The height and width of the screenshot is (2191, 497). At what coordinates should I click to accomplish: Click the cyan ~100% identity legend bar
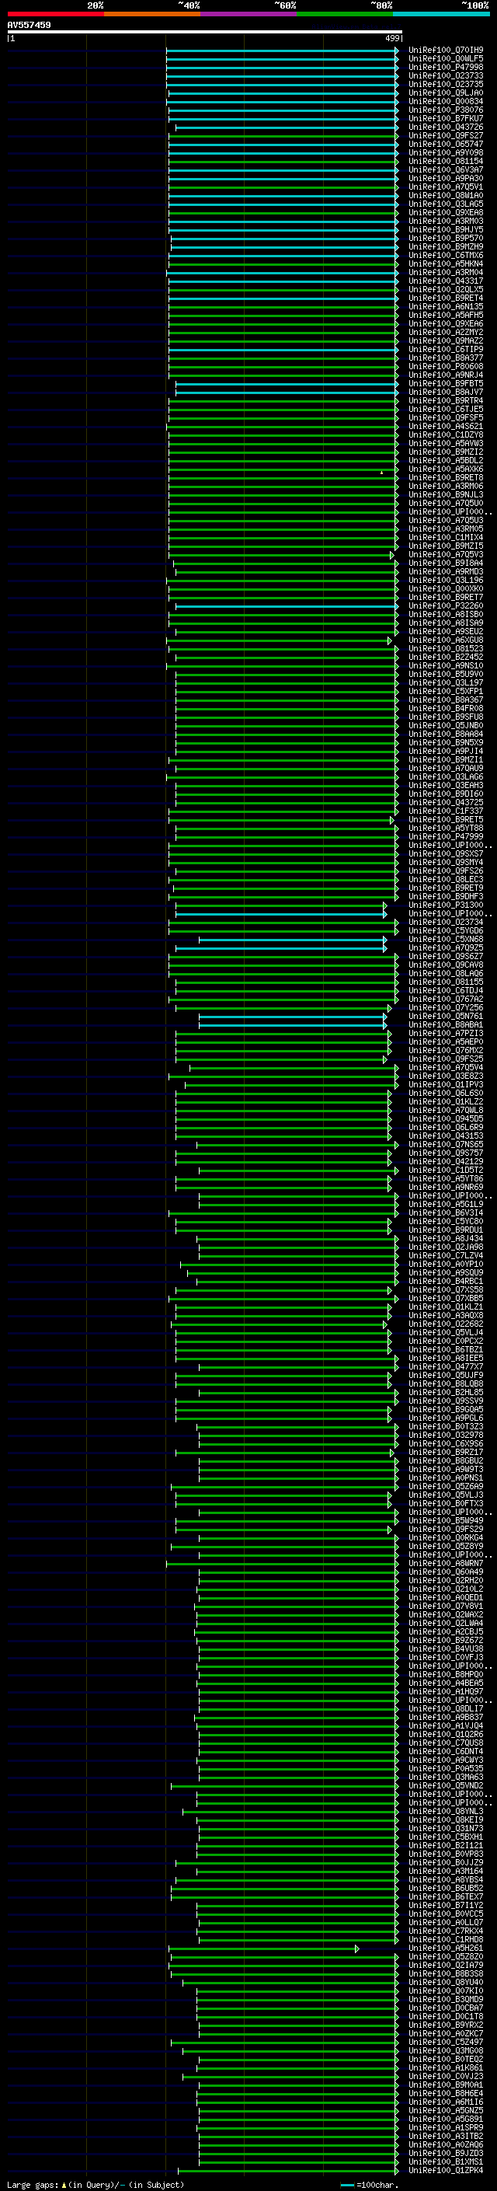(442, 14)
